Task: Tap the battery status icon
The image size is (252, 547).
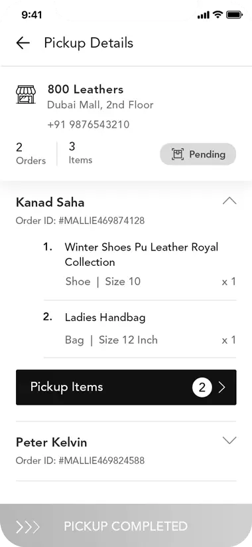Action: pos(235,15)
